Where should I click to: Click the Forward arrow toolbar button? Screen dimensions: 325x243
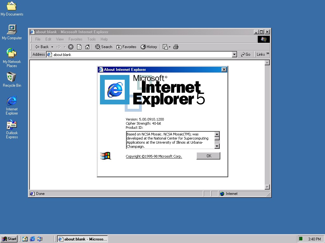(x=58, y=47)
